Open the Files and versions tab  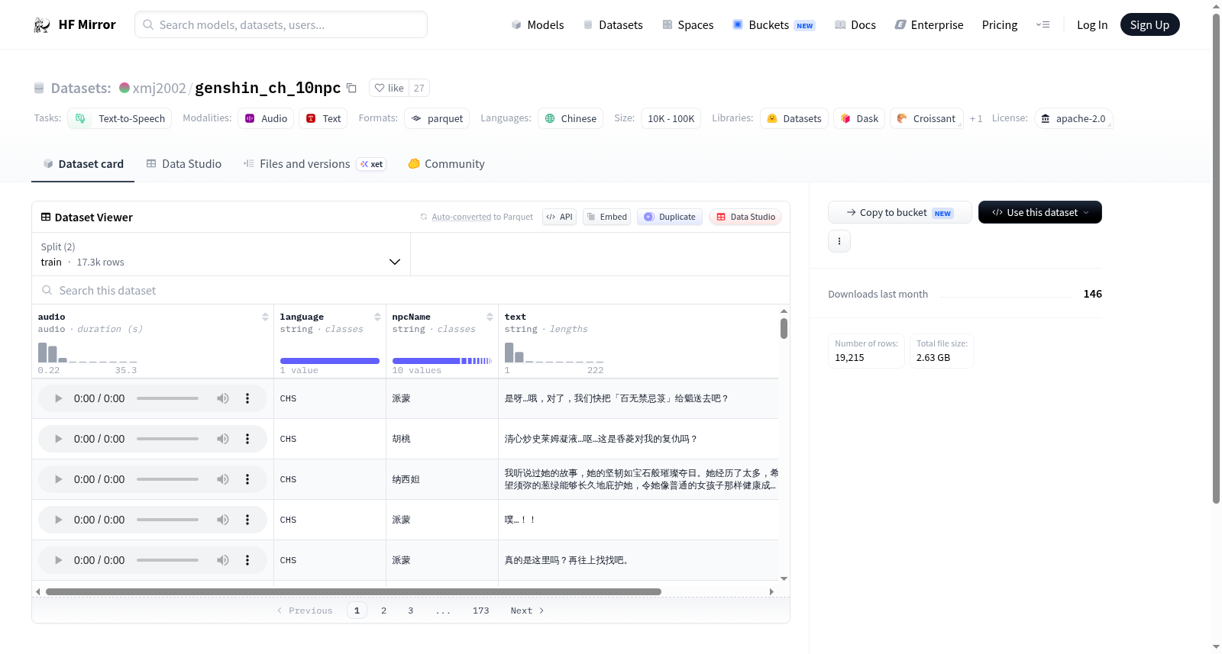315,164
